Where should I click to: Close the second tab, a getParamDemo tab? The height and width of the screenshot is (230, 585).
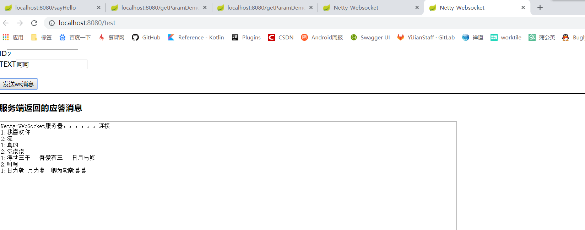[205, 7]
